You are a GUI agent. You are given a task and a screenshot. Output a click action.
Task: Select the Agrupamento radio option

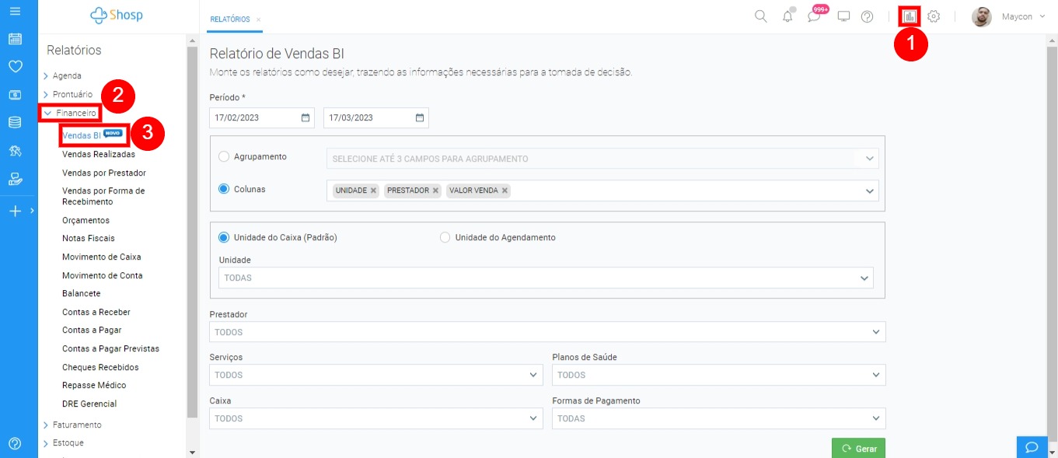(225, 157)
